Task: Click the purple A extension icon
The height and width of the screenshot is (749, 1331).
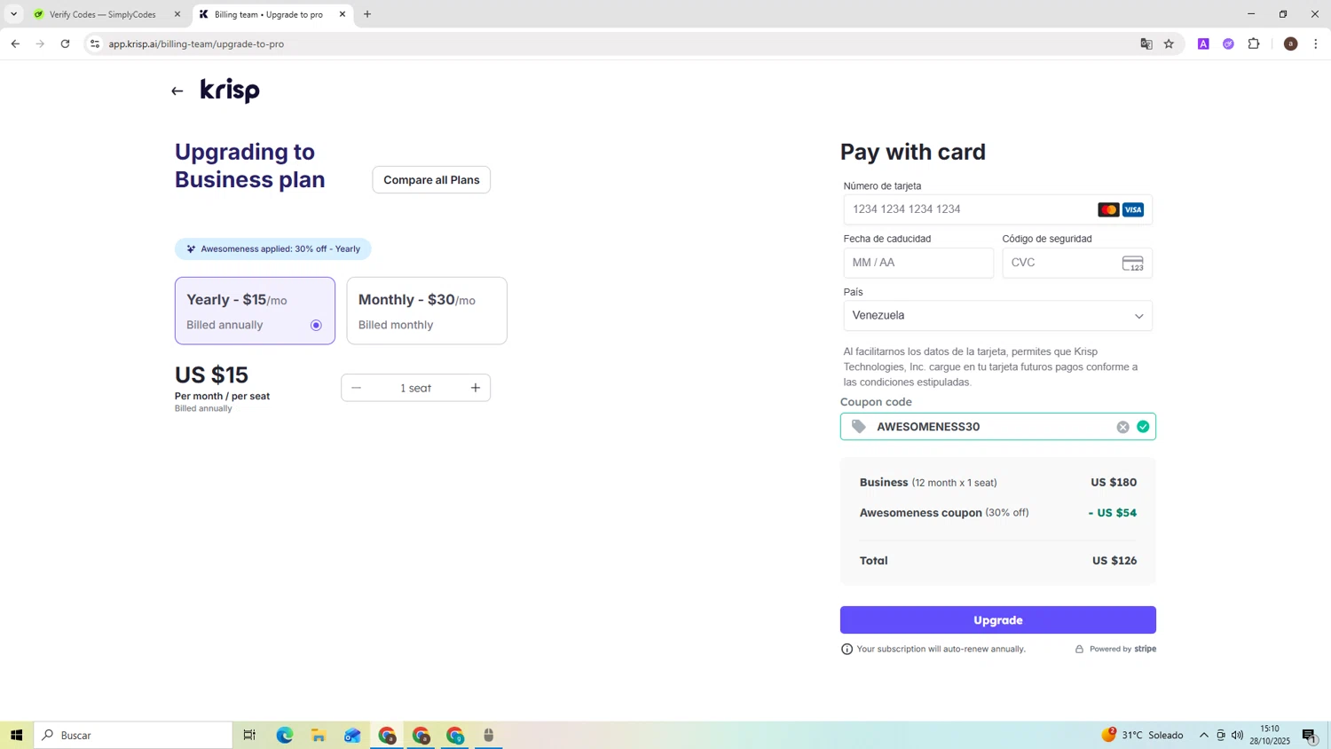Action: coord(1203,43)
